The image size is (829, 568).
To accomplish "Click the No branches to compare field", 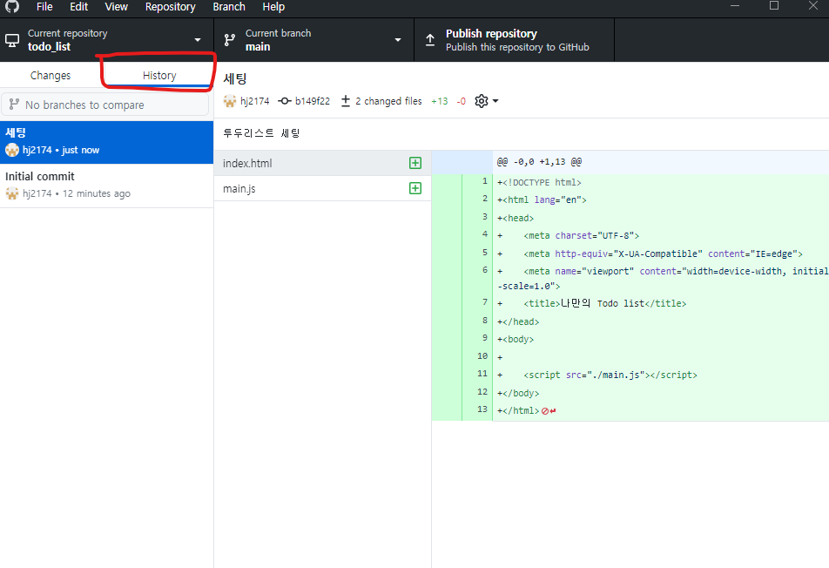I will tap(105, 105).
